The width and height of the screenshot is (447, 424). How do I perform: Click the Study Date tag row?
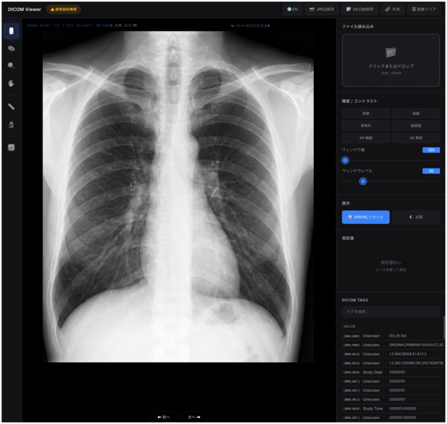[393, 372]
